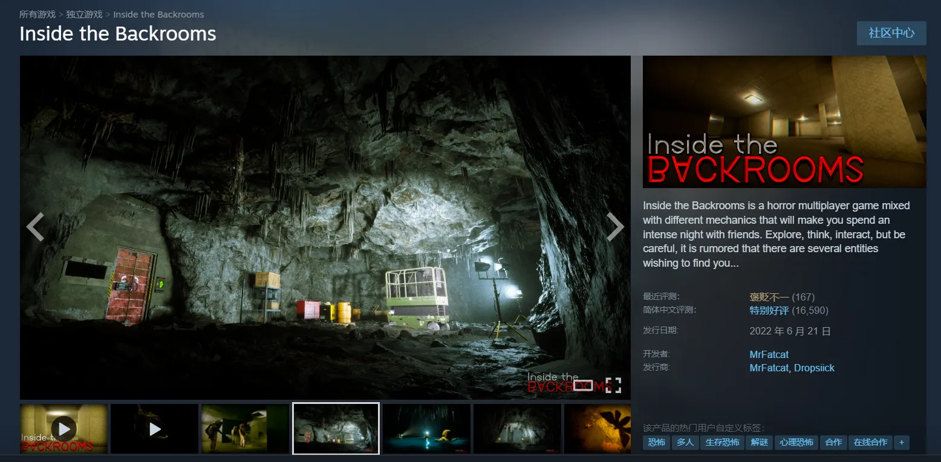Select the blue underwater scene thumbnail

pos(426,429)
